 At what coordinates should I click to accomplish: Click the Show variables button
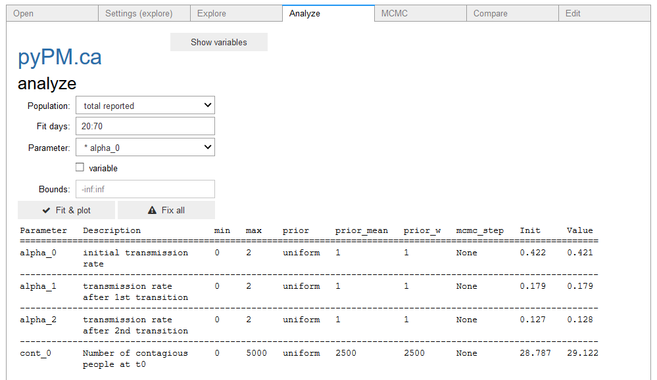(219, 42)
